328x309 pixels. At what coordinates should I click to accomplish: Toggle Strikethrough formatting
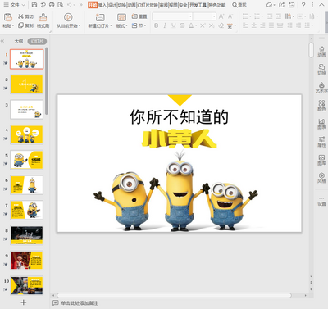coord(182,25)
